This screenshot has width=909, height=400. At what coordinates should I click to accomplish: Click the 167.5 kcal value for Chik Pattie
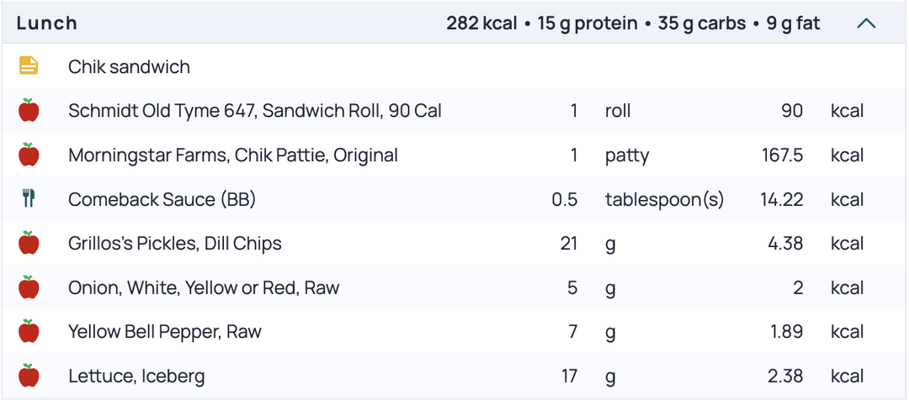pyautogui.click(x=781, y=155)
